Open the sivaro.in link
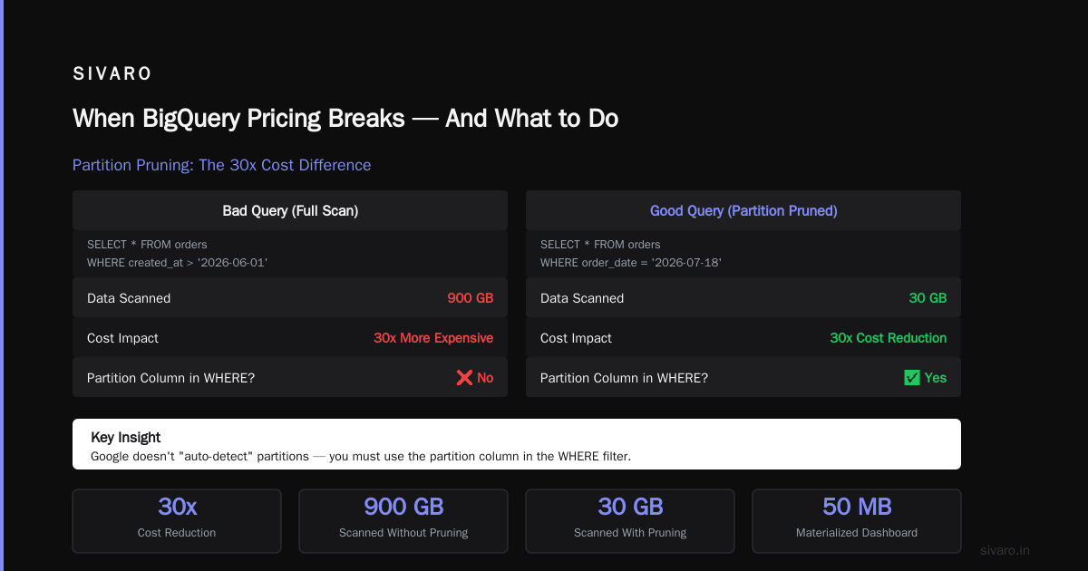The height and width of the screenshot is (571, 1088). point(1005,550)
